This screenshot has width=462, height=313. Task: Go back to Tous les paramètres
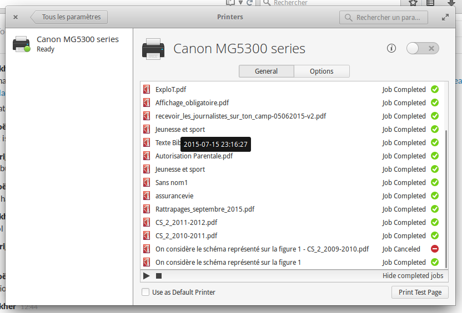[x=69, y=17]
